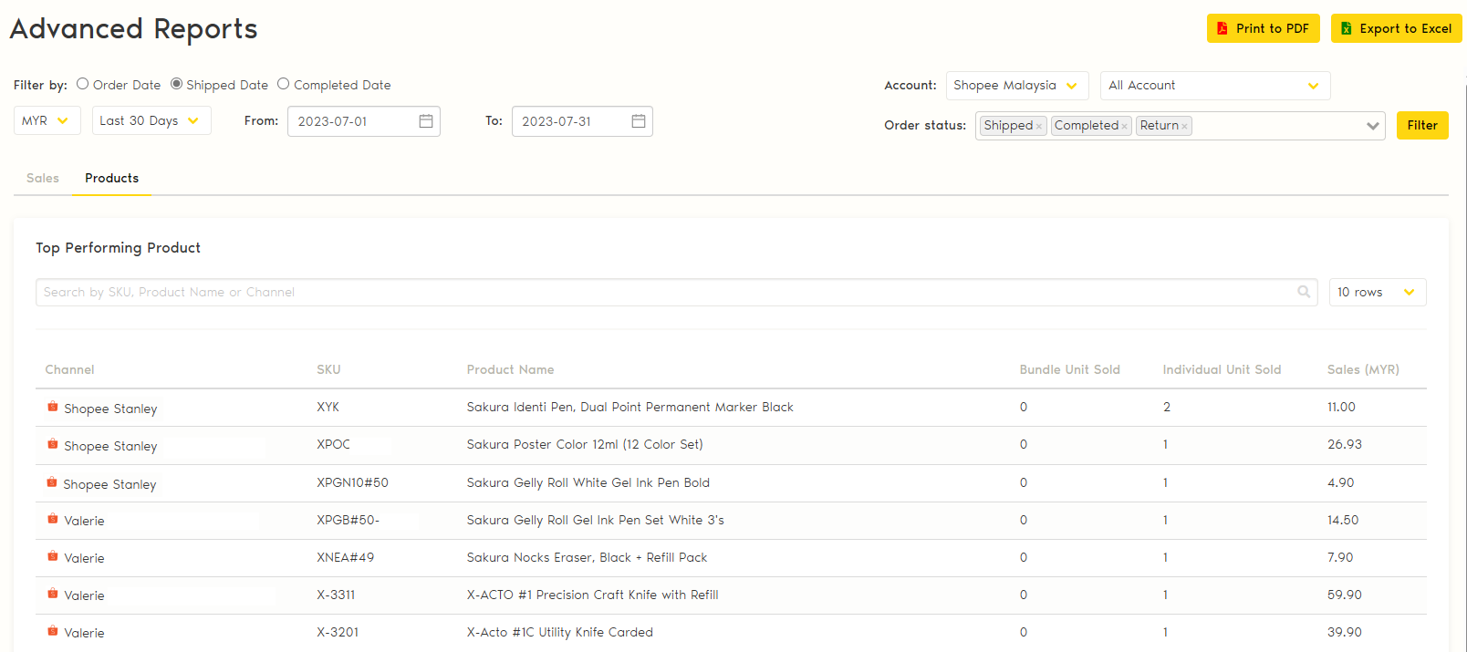Open the To date calendar icon
The height and width of the screenshot is (652, 1467).
pyautogui.click(x=639, y=121)
